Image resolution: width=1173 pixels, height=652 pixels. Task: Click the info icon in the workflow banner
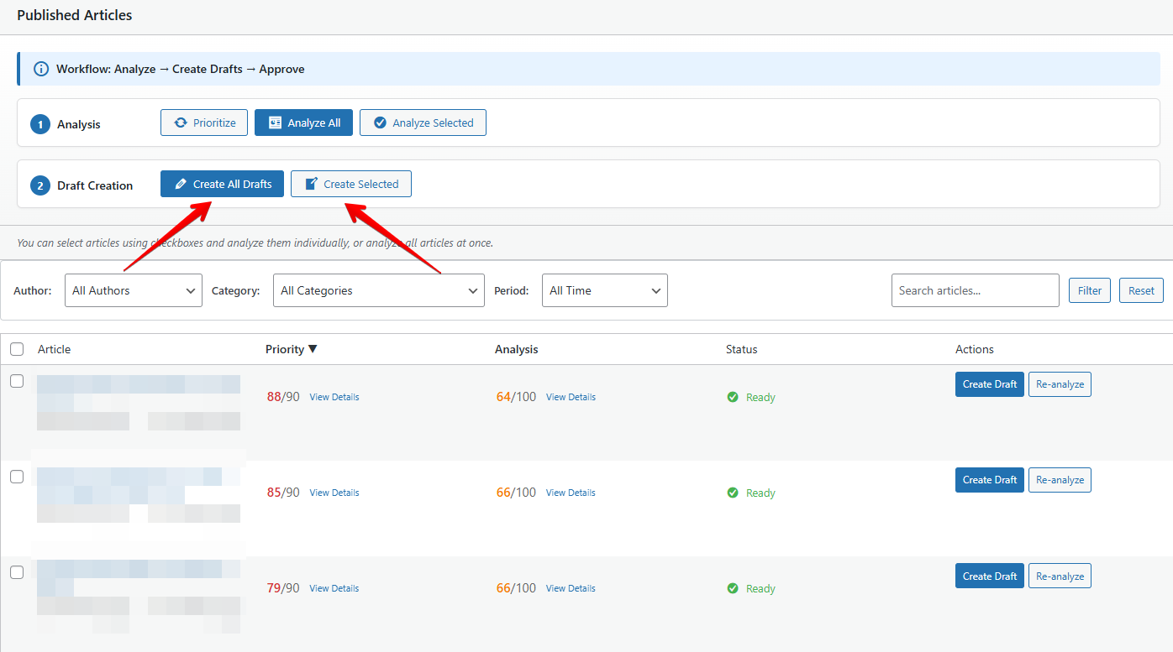coord(41,68)
